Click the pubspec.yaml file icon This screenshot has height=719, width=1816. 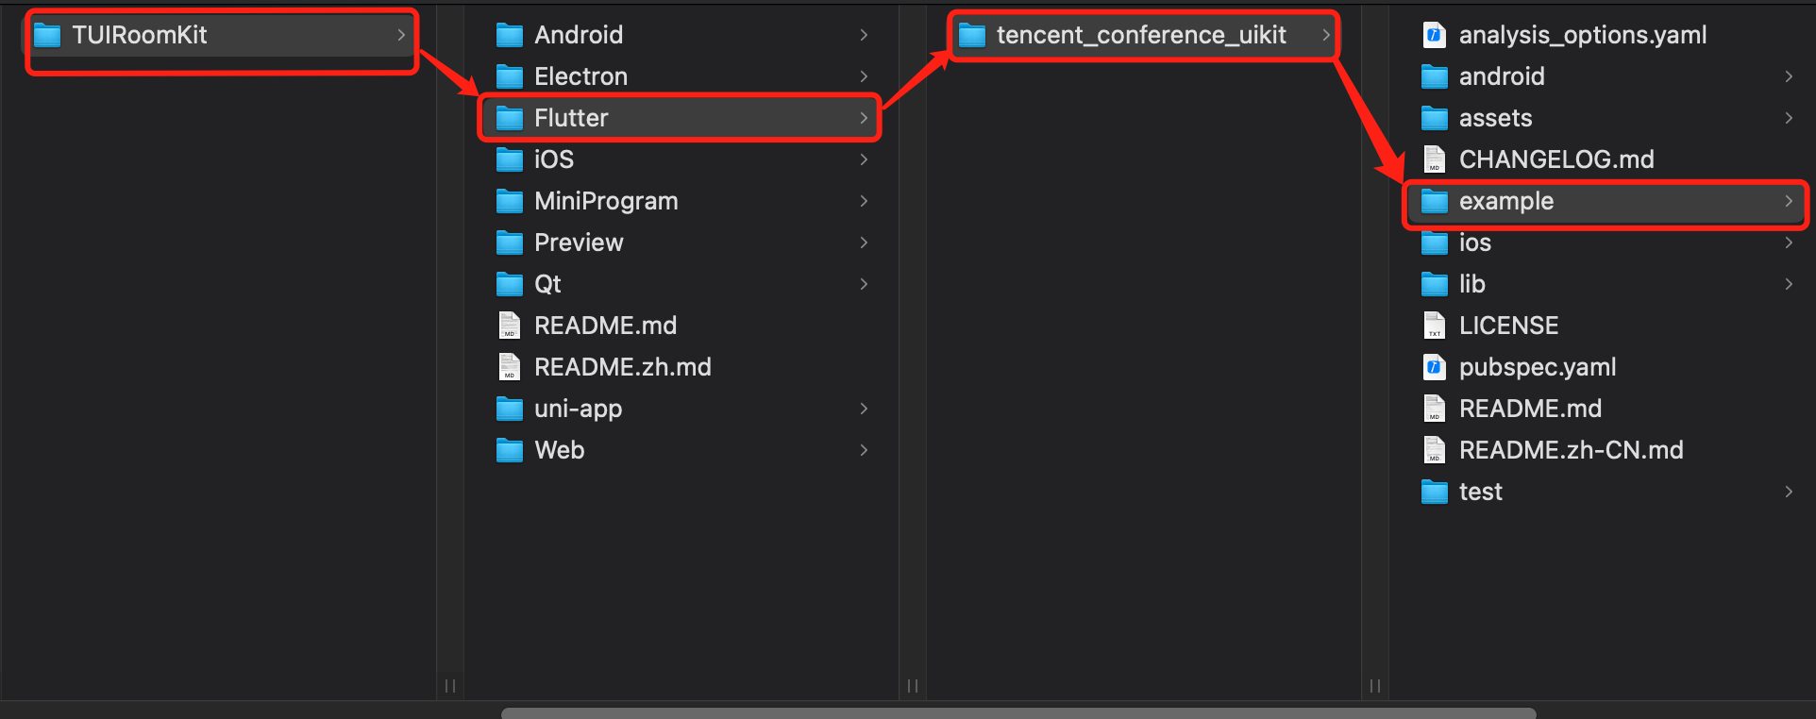pyautogui.click(x=1435, y=367)
